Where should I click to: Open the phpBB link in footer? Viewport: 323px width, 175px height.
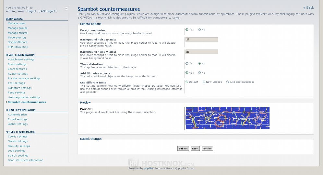[148, 168]
